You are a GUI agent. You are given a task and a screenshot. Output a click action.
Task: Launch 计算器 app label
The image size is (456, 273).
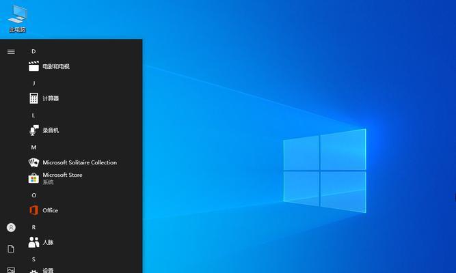51,98
